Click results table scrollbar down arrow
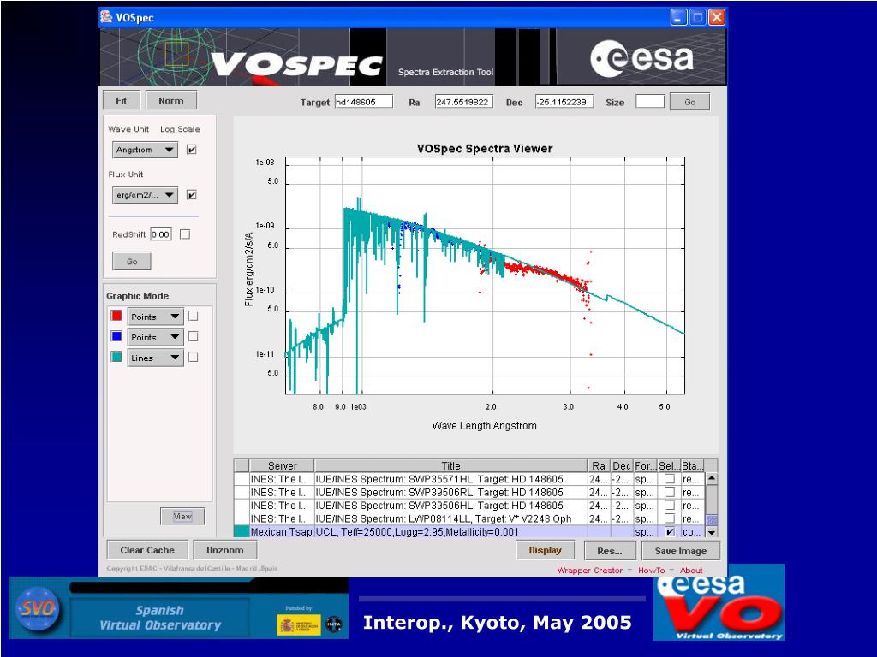The image size is (877, 657). 712,532
